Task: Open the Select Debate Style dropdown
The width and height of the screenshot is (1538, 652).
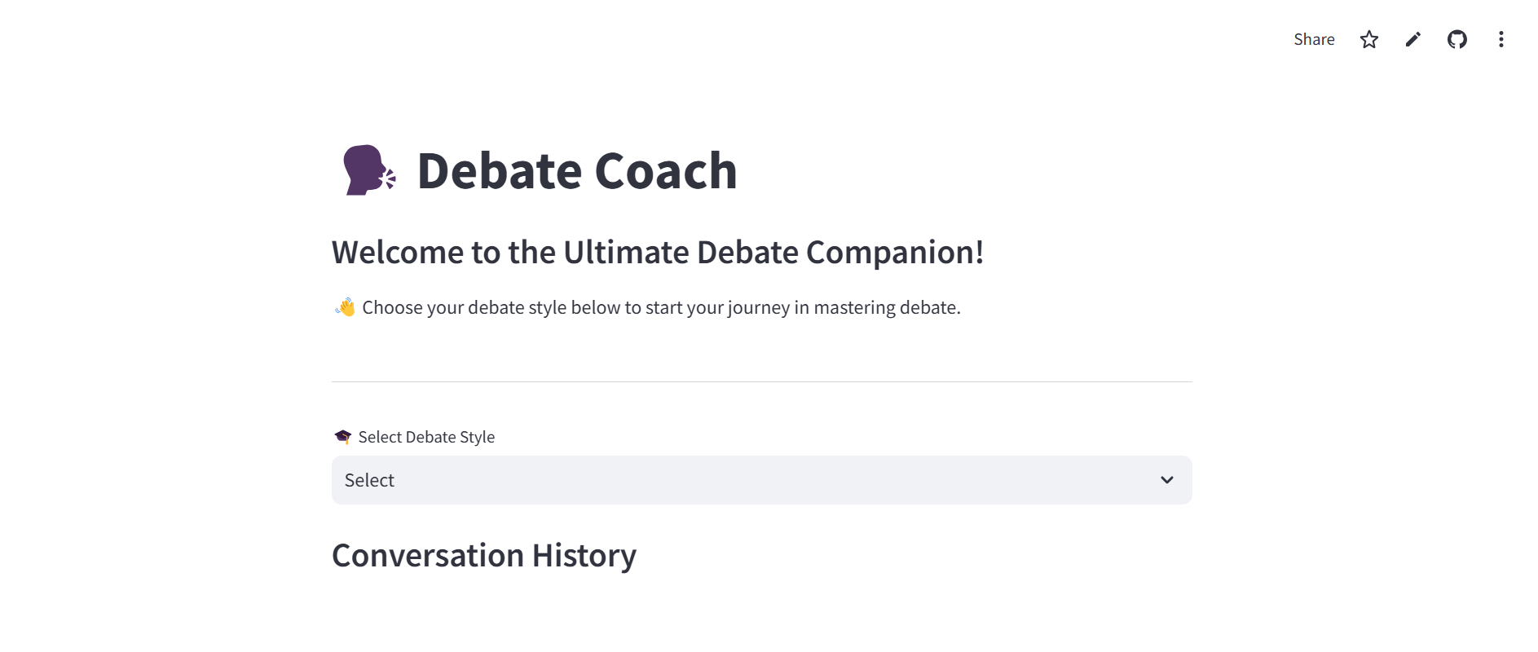Action: [760, 480]
